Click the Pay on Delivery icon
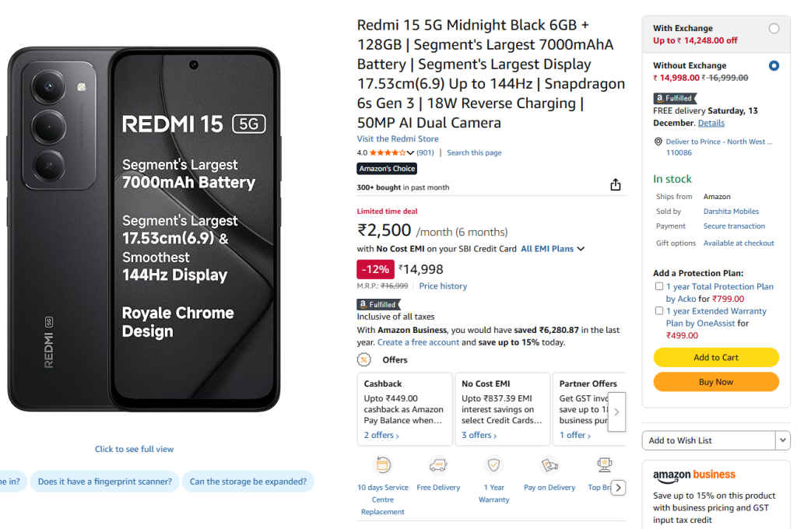Viewport: 797px width, 529px height. (549, 464)
